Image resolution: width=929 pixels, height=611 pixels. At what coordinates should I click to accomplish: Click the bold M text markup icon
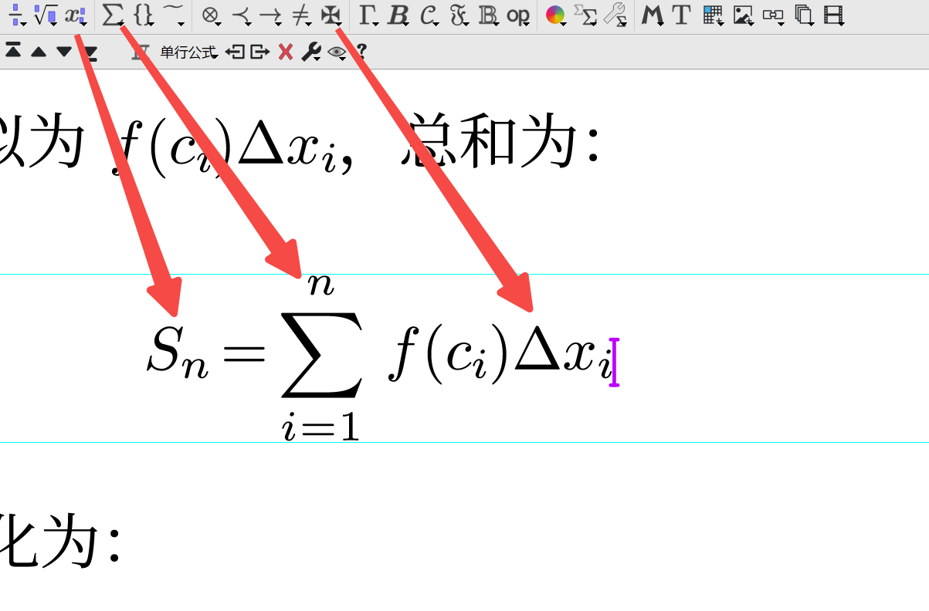click(x=653, y=15)
